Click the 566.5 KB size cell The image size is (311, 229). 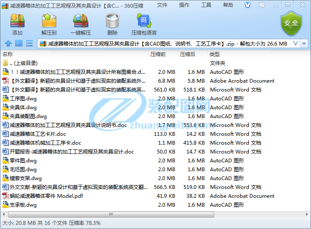point(164,187)
